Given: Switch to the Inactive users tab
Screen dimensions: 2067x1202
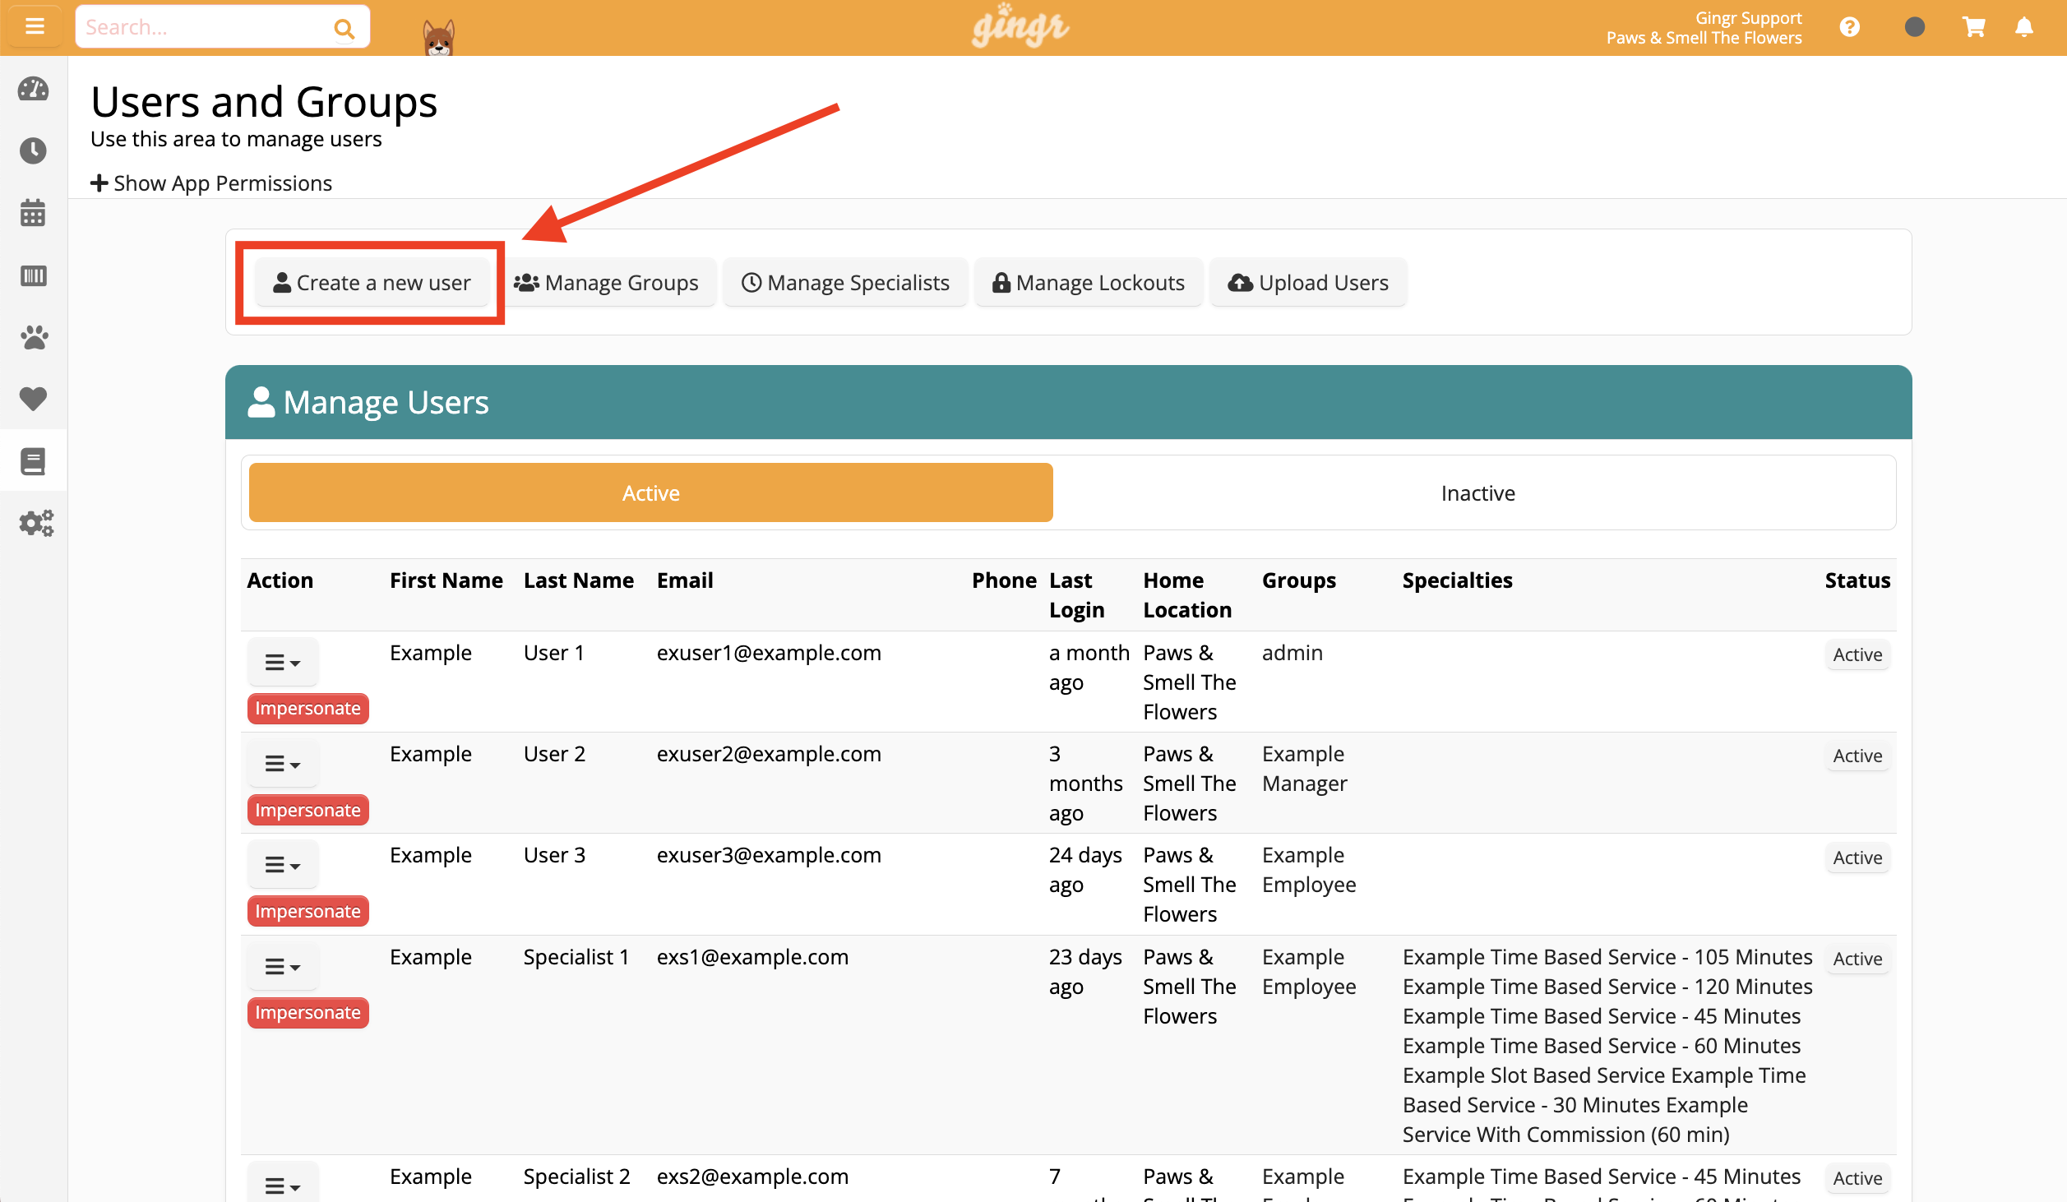Looking at the screenshot, I should 1477,492.
